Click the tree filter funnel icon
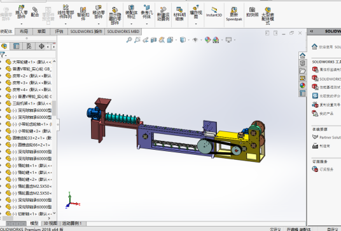Image resolution: width=341 pixels, height=231 pixels. (x=3, y=55)
